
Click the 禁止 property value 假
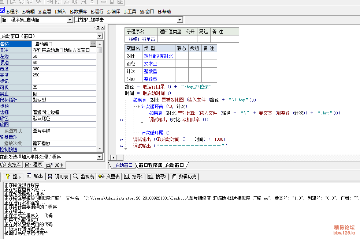tap(64, 94)
